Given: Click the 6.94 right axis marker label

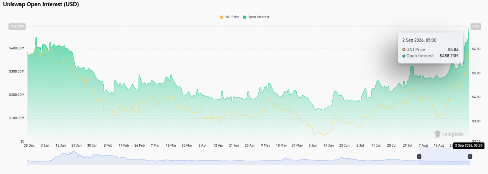Looking at the screenshot, I should [x=476, y=26].
